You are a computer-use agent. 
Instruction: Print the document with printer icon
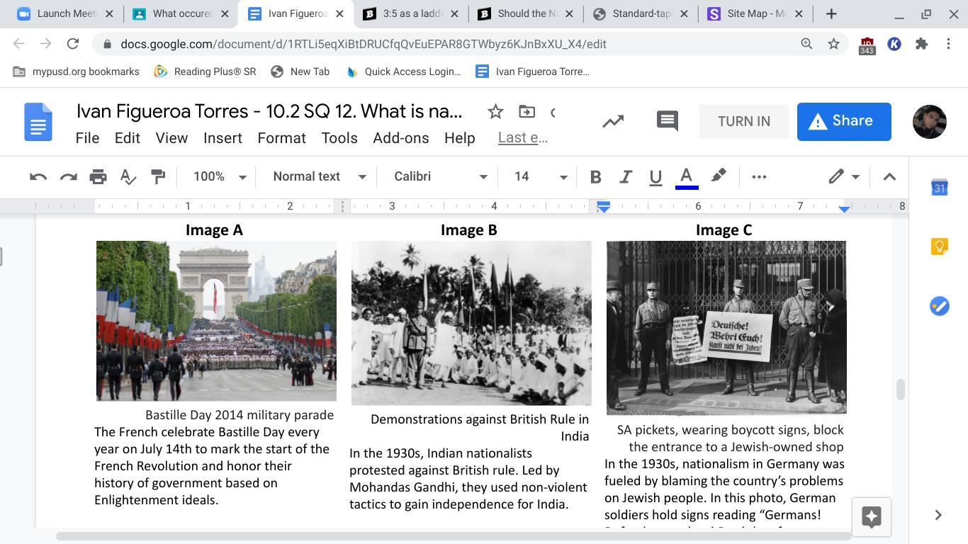pyautogui.click(x=98, y=176)
